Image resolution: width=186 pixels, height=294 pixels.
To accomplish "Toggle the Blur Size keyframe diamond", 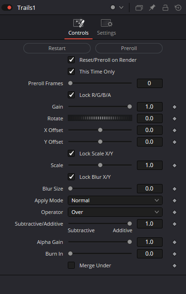I will (174, 189).
